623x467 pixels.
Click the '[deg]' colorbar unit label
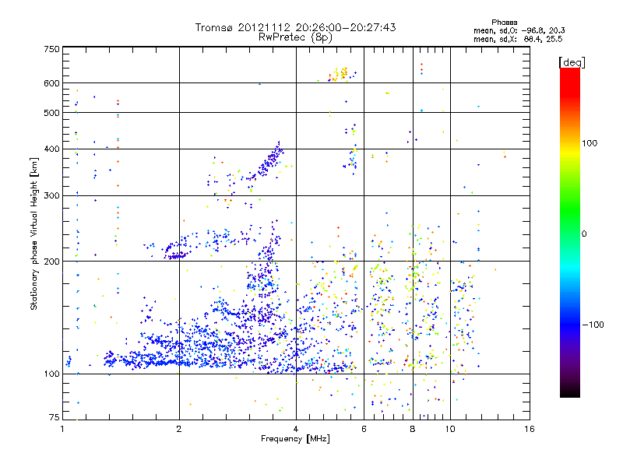point(572,62)
